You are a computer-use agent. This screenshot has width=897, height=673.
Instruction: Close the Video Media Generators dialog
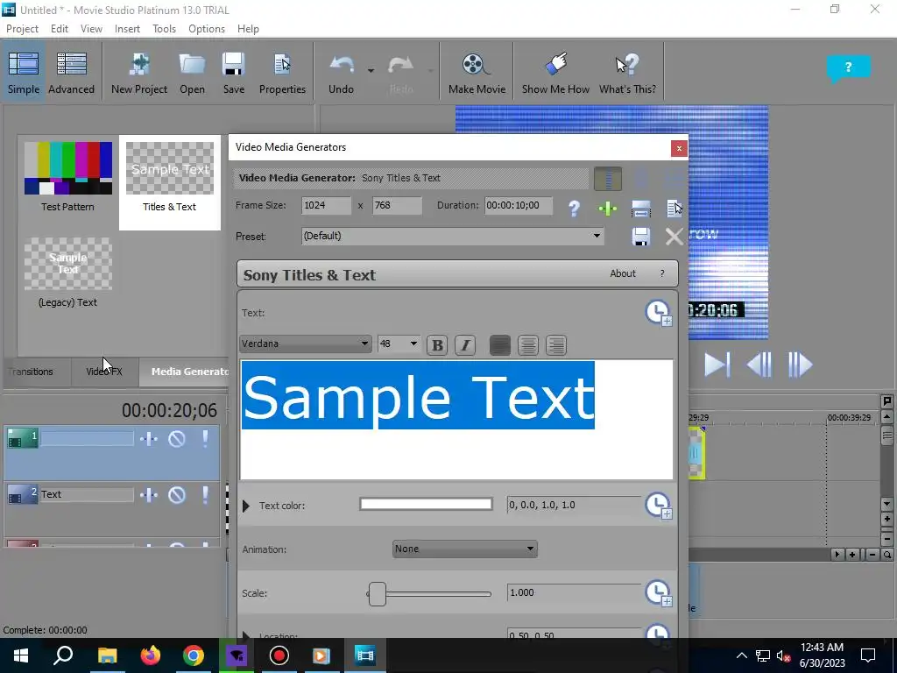[679, 148]
